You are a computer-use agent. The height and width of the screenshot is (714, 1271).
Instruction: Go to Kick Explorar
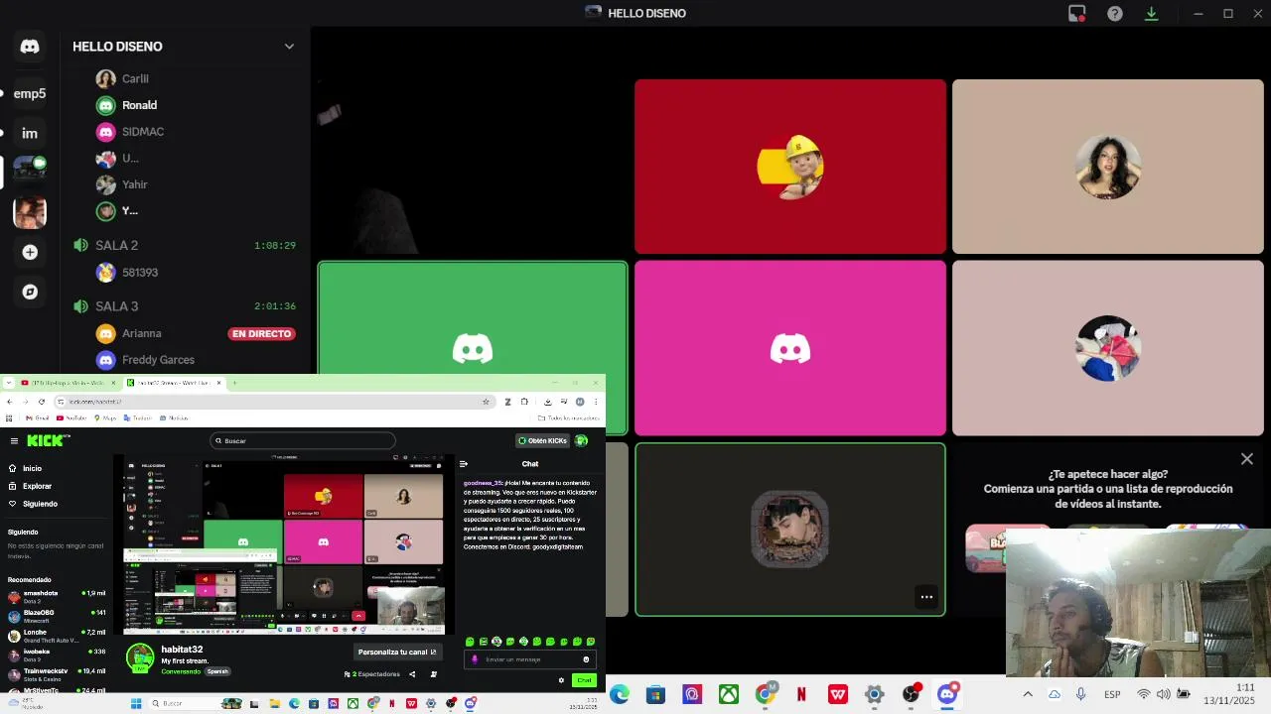(x=30, y=487)
